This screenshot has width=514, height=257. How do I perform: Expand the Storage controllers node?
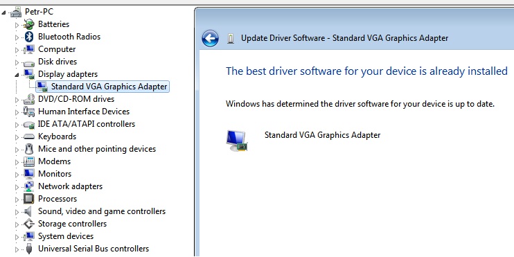[x=17, y=224]
